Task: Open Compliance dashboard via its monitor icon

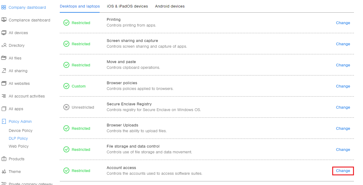Action: point(4,20)
